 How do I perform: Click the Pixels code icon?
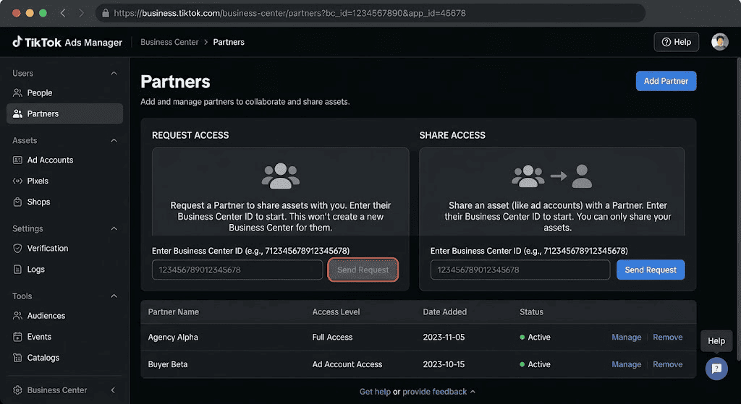(17, 181)
